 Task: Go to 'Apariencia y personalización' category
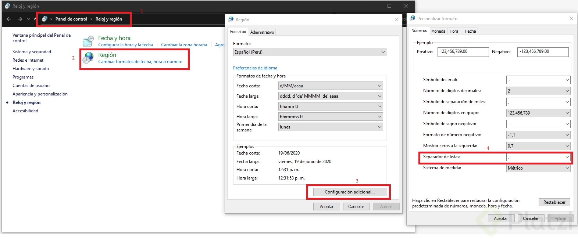point(40,94)
